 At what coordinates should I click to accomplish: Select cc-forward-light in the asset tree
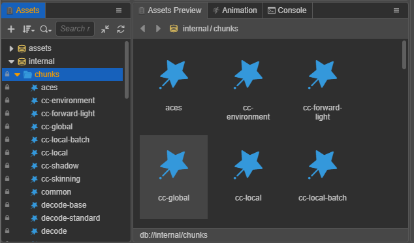(x=68, y=114)
